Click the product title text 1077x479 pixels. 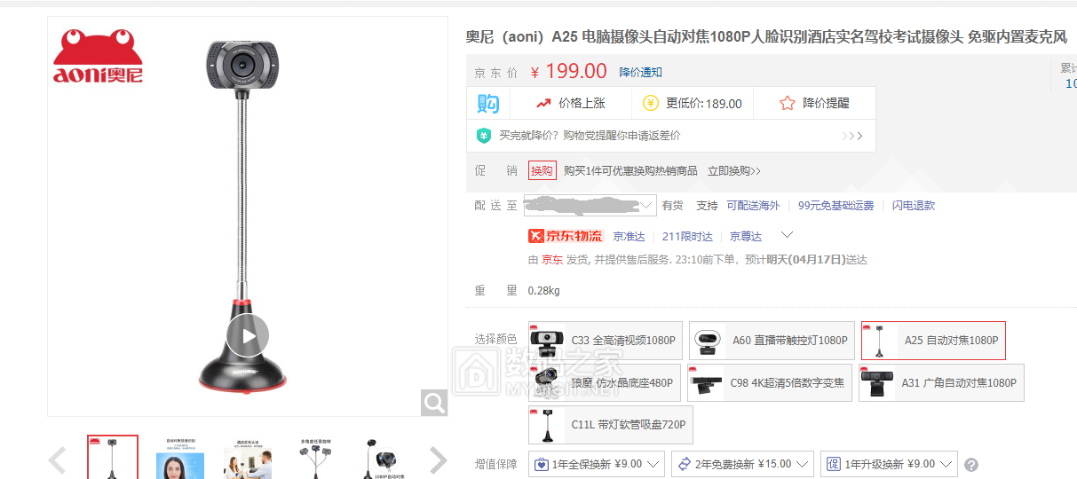click(x=767, y=36)
